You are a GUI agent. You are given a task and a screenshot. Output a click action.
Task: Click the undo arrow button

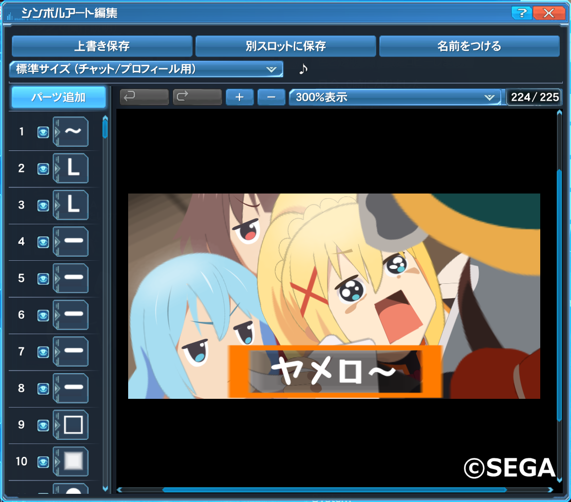(x=144, y=97)
